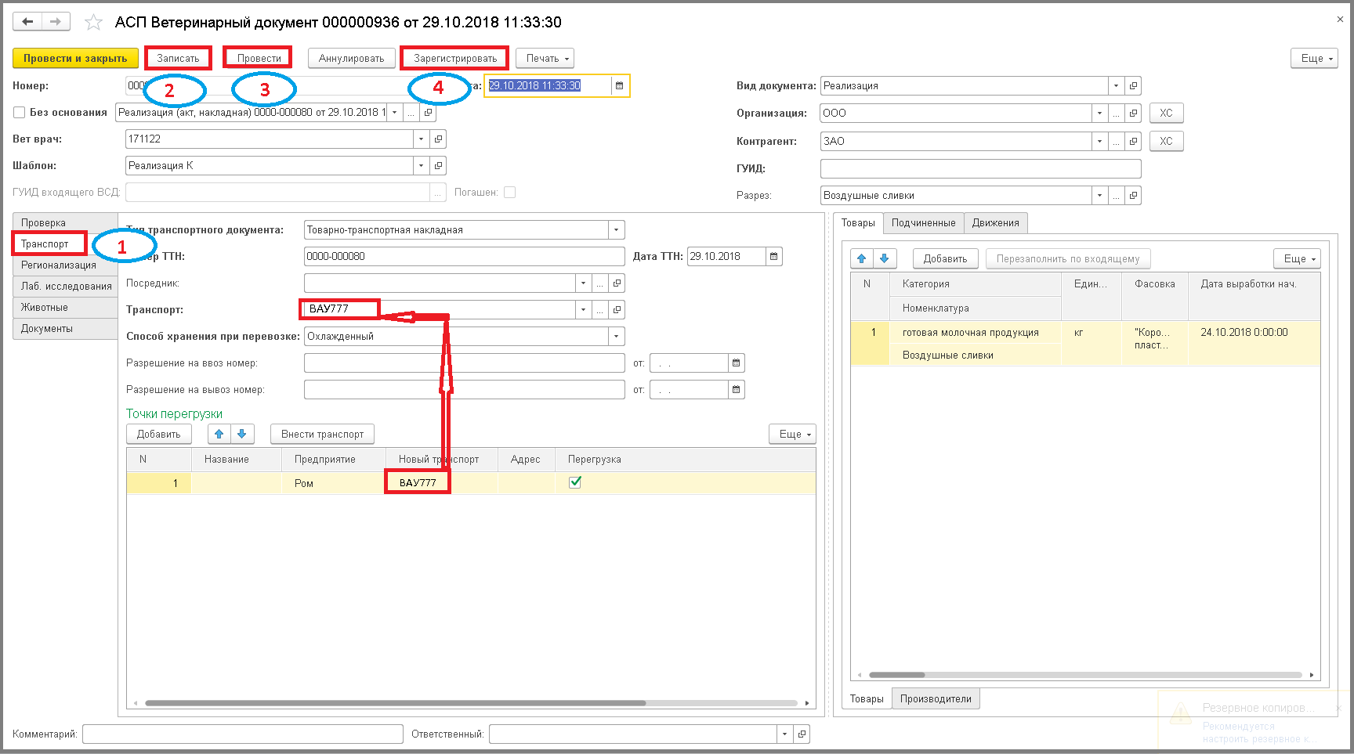Switch to the Регионализация tab
1354x754 pixels.
65,265
